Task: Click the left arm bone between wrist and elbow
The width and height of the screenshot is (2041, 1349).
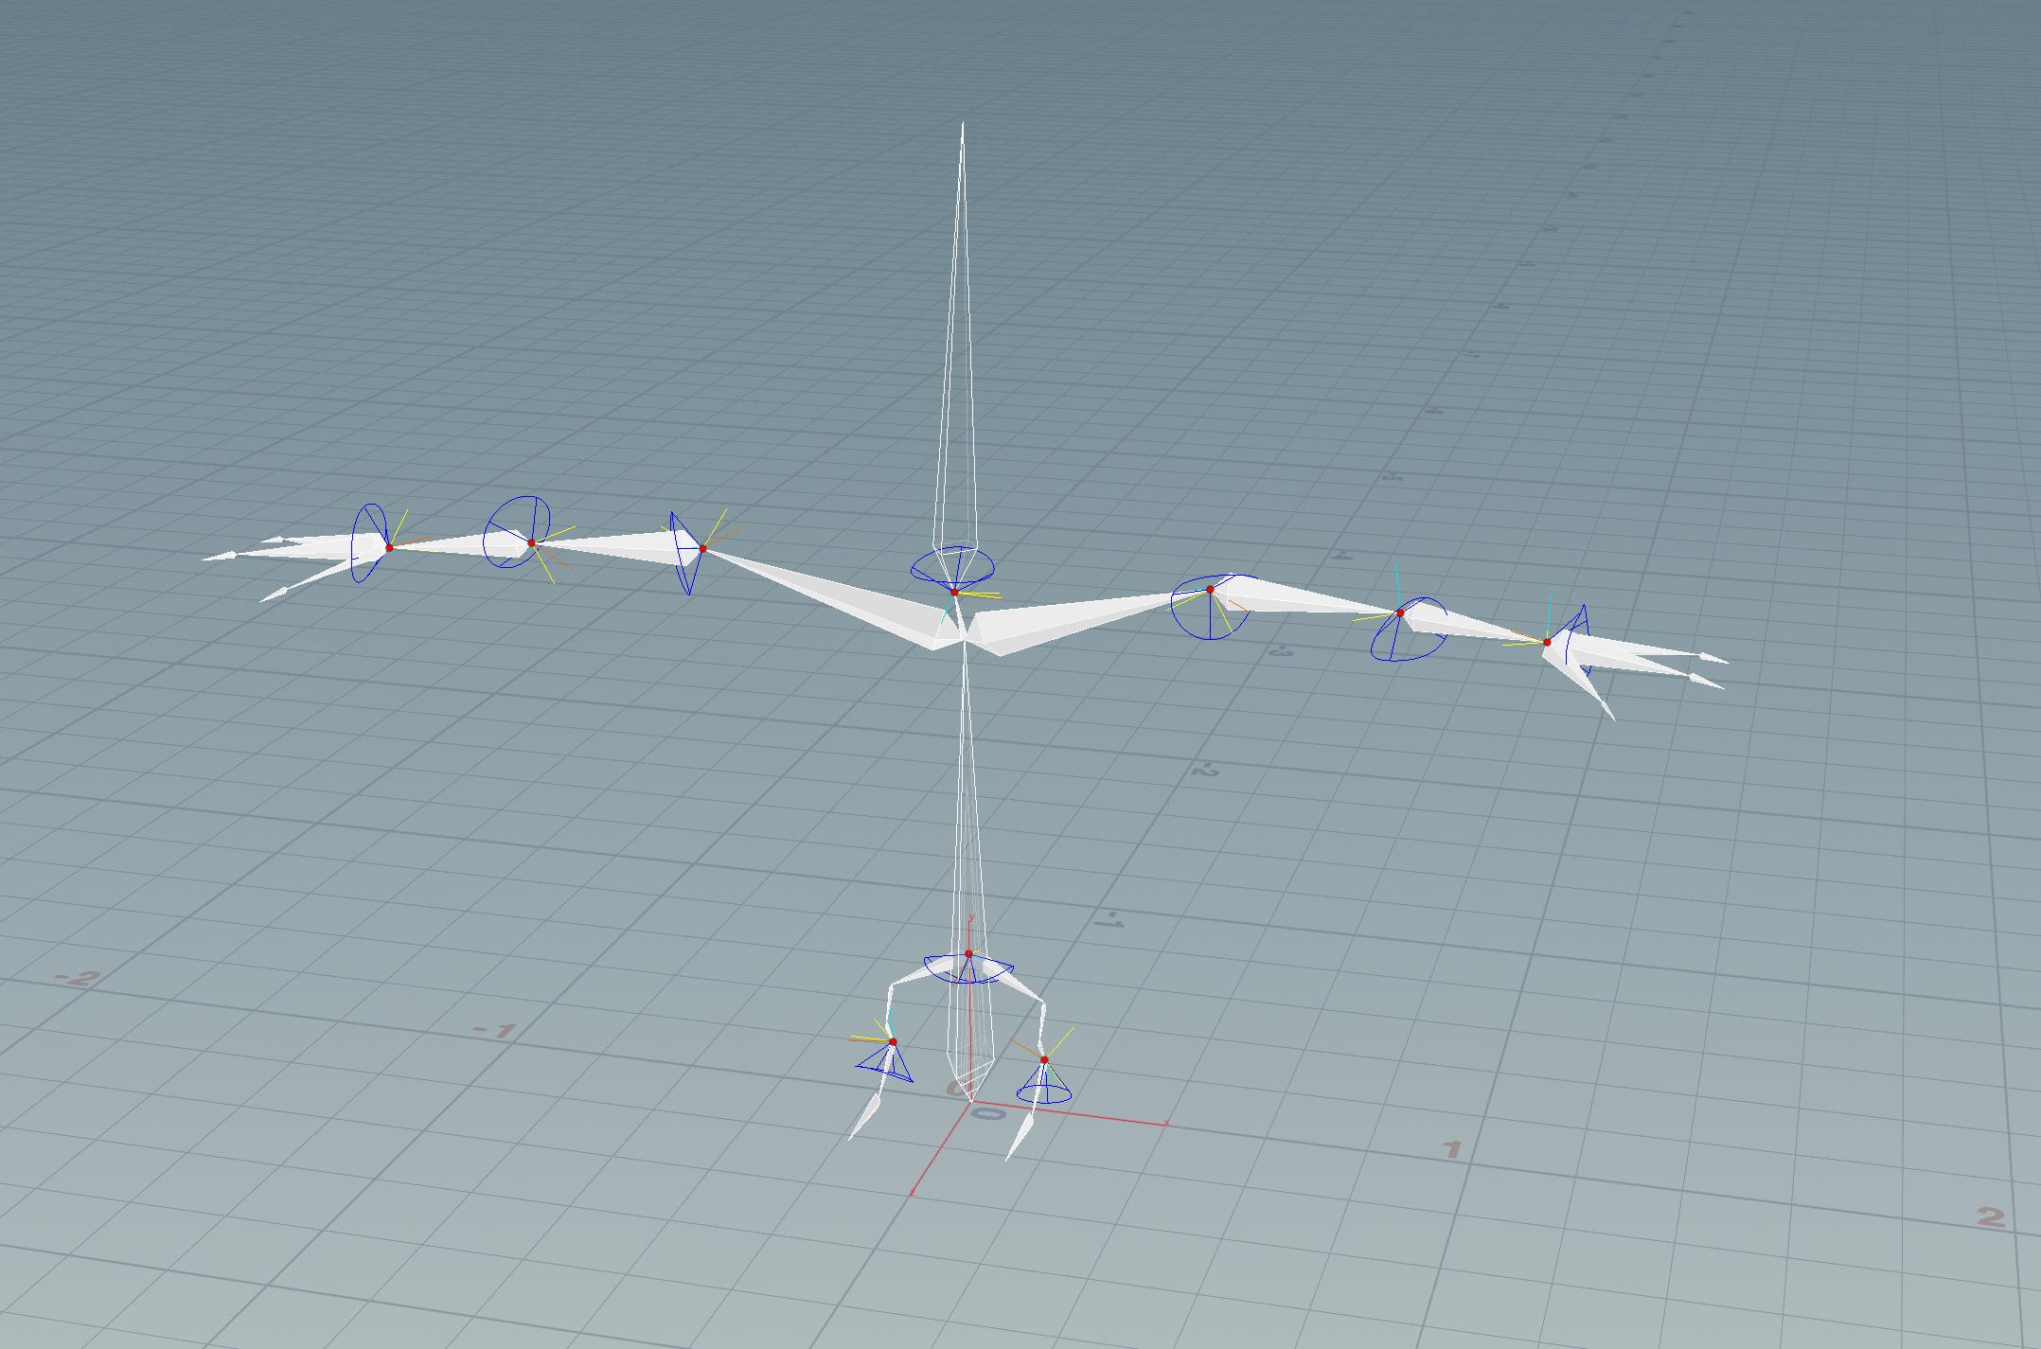Action: 460,544
